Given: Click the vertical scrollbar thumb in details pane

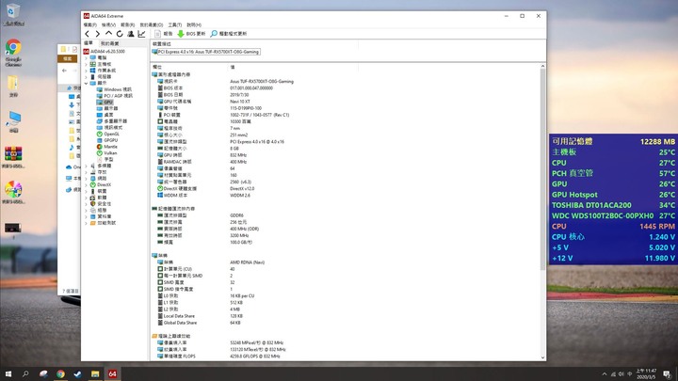Looking at the screenshot, I should tap(542, 169).
